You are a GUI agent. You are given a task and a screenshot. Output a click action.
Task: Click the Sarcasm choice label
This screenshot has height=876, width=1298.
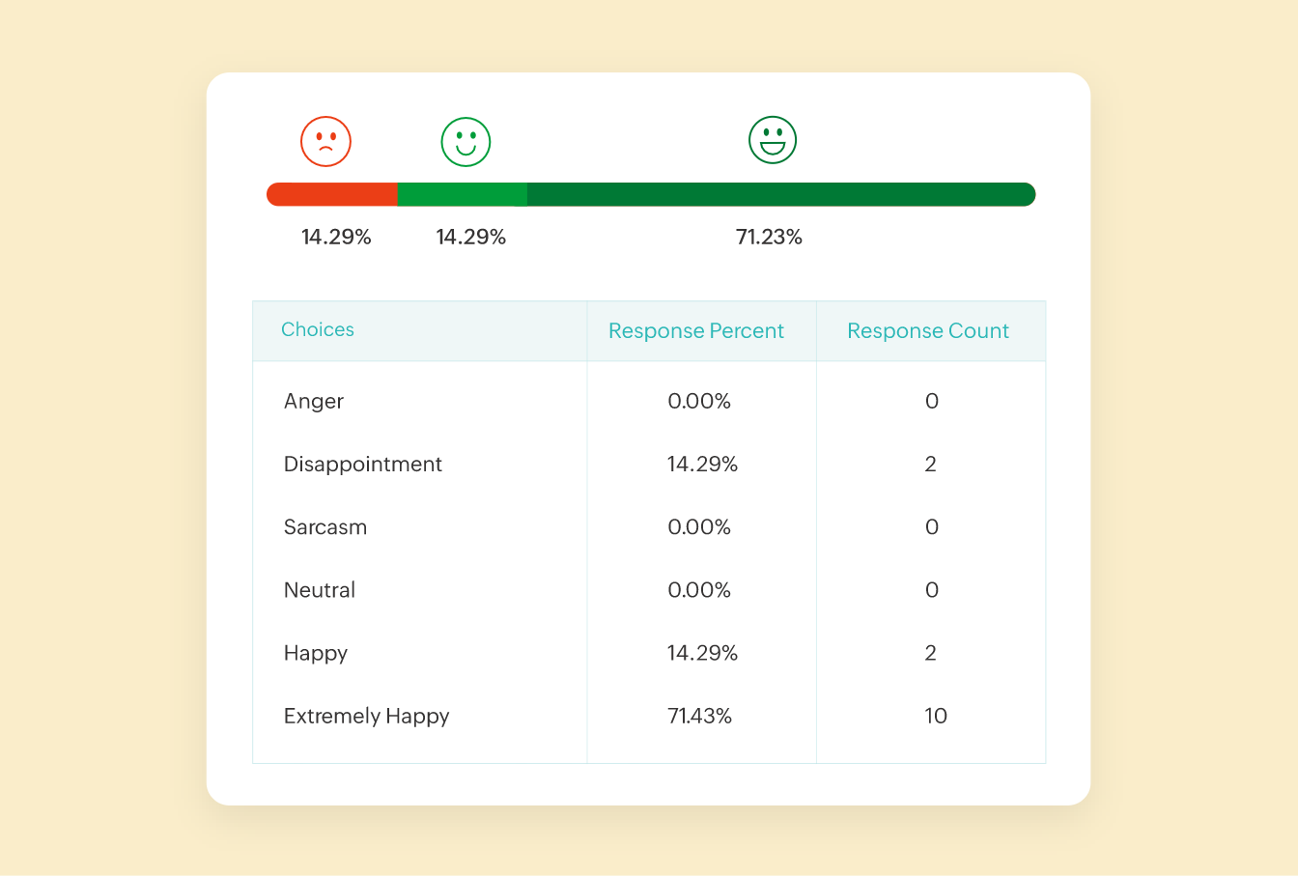(x=325, y=527)
